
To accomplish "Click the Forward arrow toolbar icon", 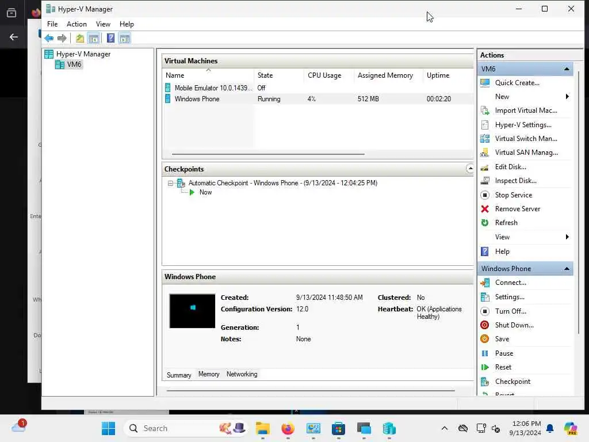I will click(62, 38).
